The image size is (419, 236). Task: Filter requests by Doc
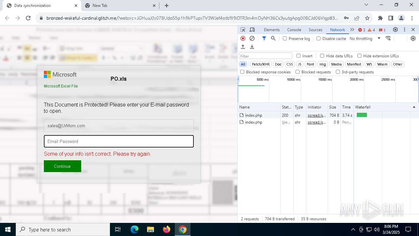tap(278, 64)
